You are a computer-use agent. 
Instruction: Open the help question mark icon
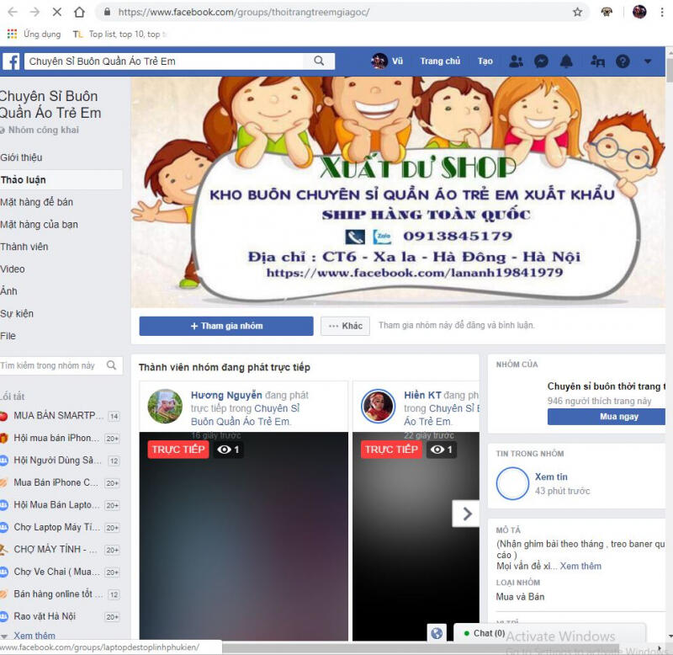[623, 61]
